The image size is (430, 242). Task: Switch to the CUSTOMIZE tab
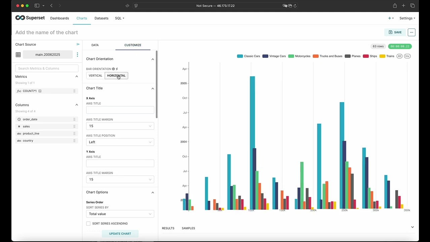(133, 45)
